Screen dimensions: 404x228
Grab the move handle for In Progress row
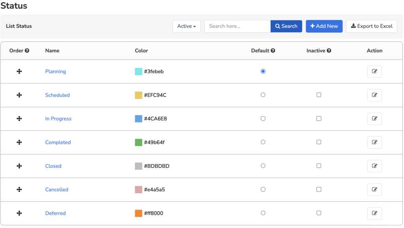[x=19, y=119]
